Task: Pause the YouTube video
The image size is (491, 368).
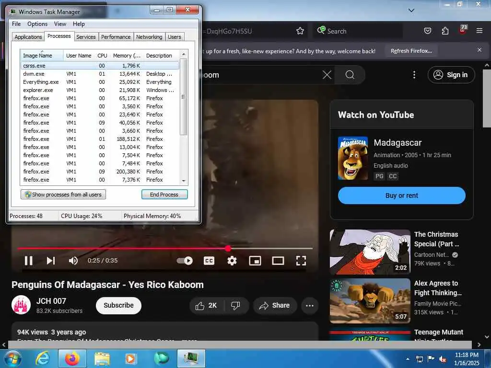Action: pos(28,261)
